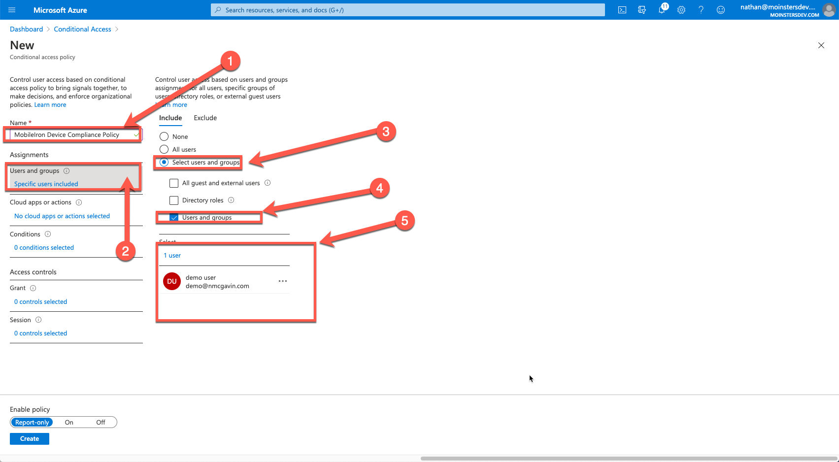
Task: Select the All users radio button
Action: tap(164, 149)
